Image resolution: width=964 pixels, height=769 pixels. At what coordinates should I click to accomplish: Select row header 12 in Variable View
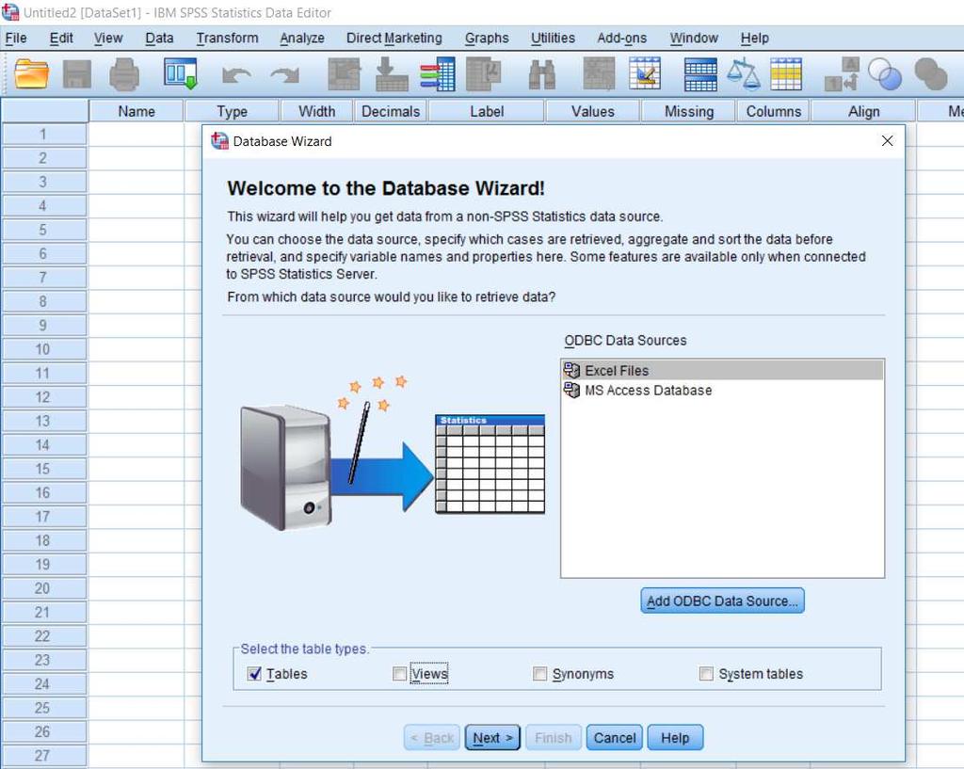(x=43, y=397)
